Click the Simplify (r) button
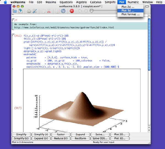 pyautogui.click(x=41, y=134)
